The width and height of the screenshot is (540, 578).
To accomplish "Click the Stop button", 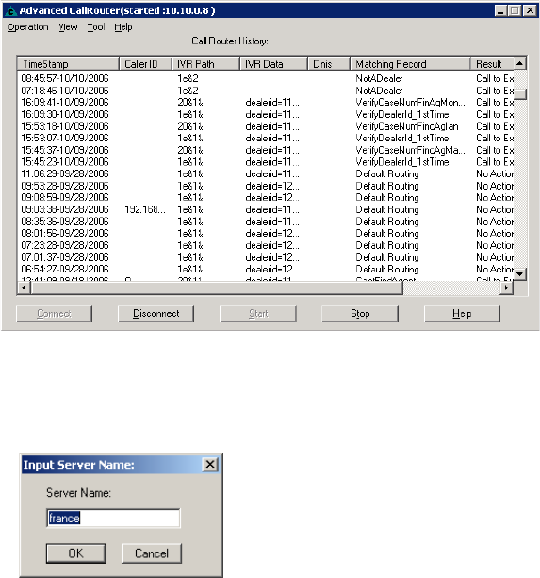I will (x=360, y=314).
